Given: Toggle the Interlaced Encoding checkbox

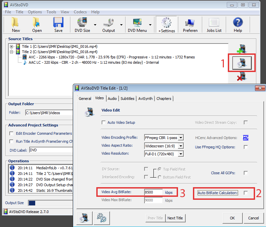Looking at the screenshot, I should point(146,177).
